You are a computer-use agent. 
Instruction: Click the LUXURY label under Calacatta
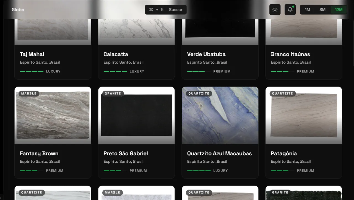coord(137,71)
